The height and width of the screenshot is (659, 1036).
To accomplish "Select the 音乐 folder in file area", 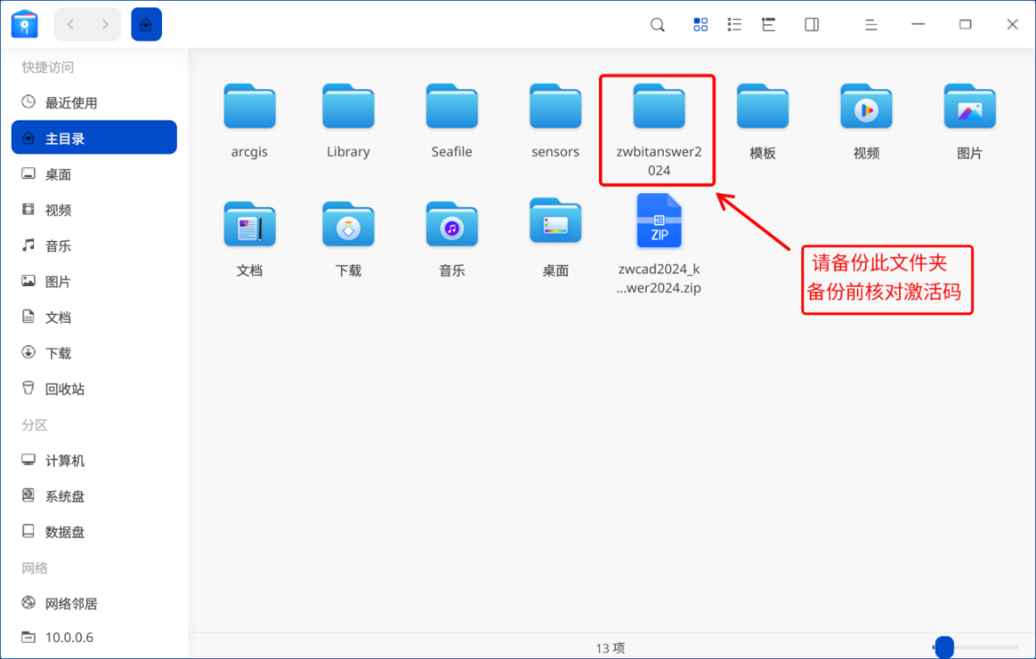I will coord(452,224).
